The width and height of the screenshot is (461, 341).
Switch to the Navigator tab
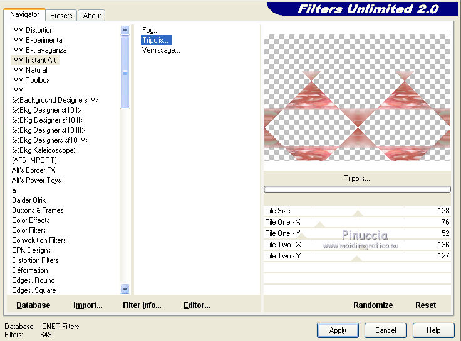tap(24, 14)
